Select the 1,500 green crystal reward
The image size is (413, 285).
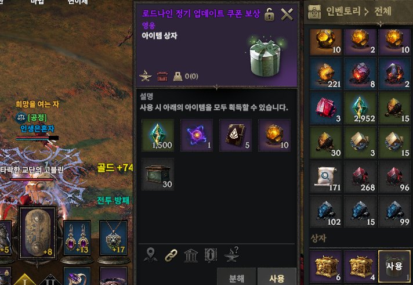[x=158, y=135]
